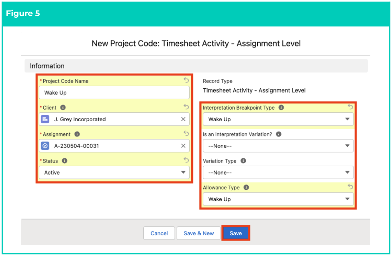Image resolution: width=392 pixels, height=256 pixels.
Task: Click Save & New button
Action: (199, 233)
